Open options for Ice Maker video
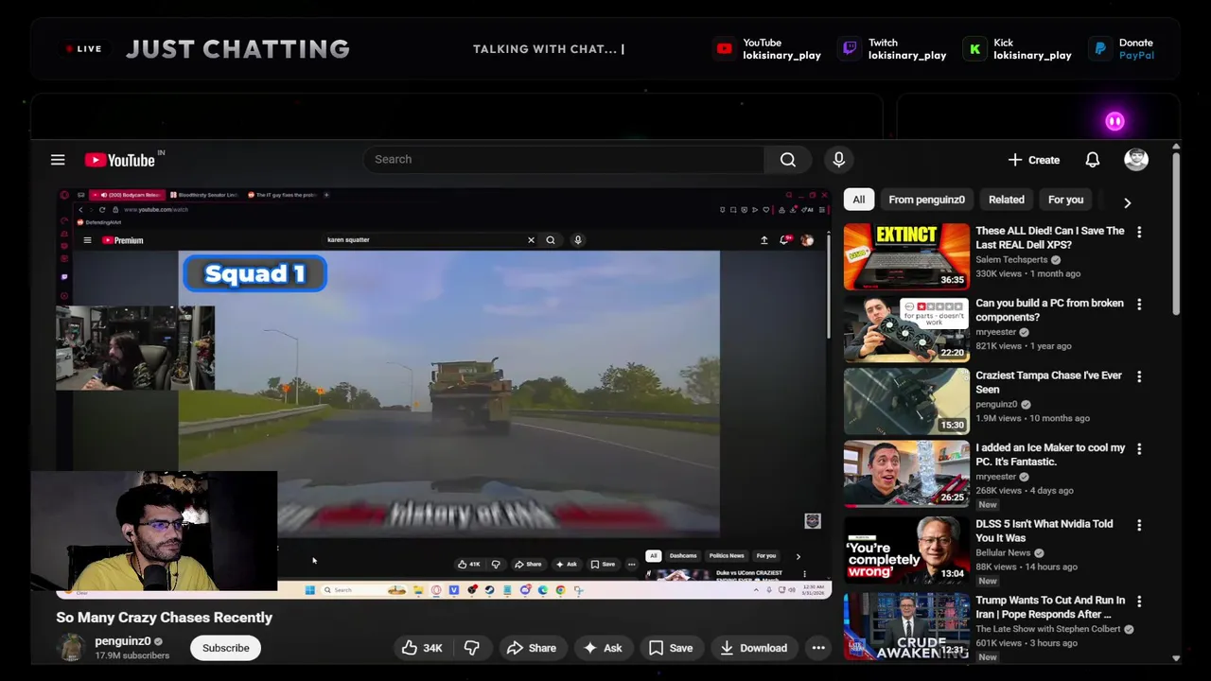The width and height of the screenshot is (1211, 681). click(1139, 449)
